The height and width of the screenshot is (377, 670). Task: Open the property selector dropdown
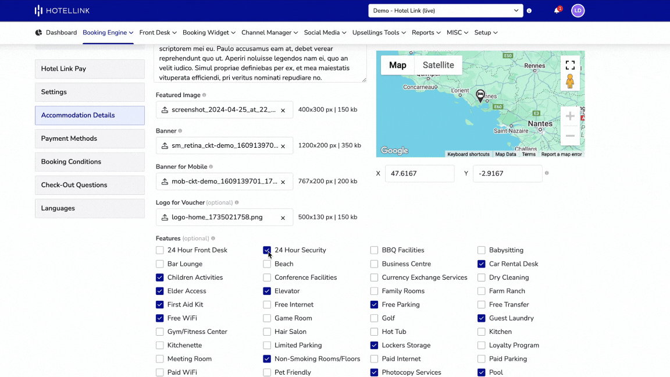click(x=446, y=10)
